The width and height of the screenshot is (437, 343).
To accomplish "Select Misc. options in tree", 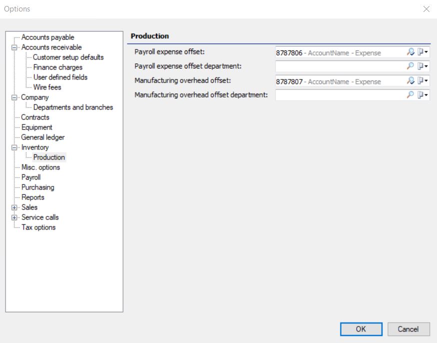I will coord(40,167).
